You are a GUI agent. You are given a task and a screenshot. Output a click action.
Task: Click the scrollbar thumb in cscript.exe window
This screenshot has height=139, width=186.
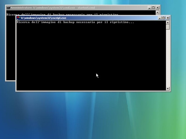pos(168,27)
